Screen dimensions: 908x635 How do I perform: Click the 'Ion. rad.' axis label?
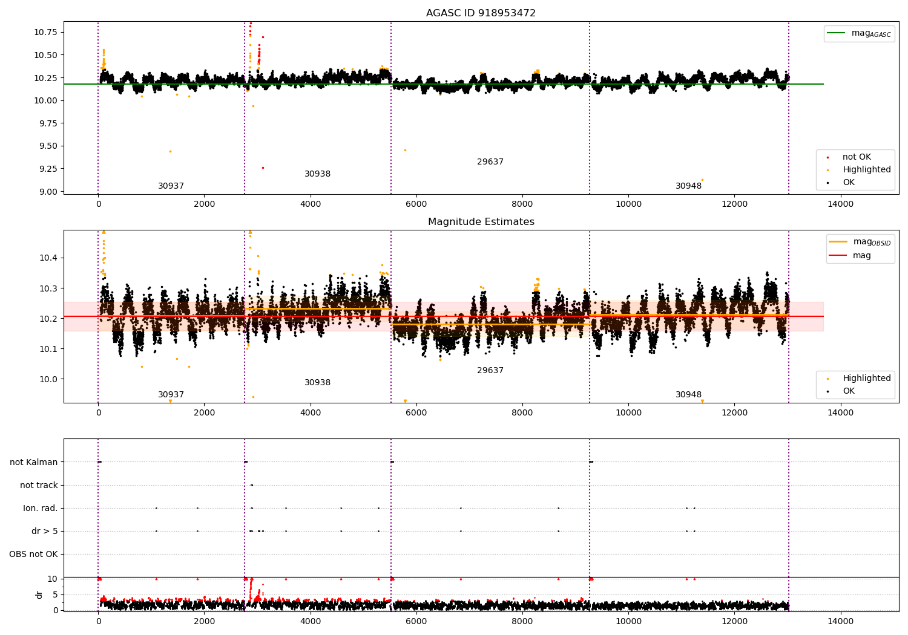tap(41, 509)
